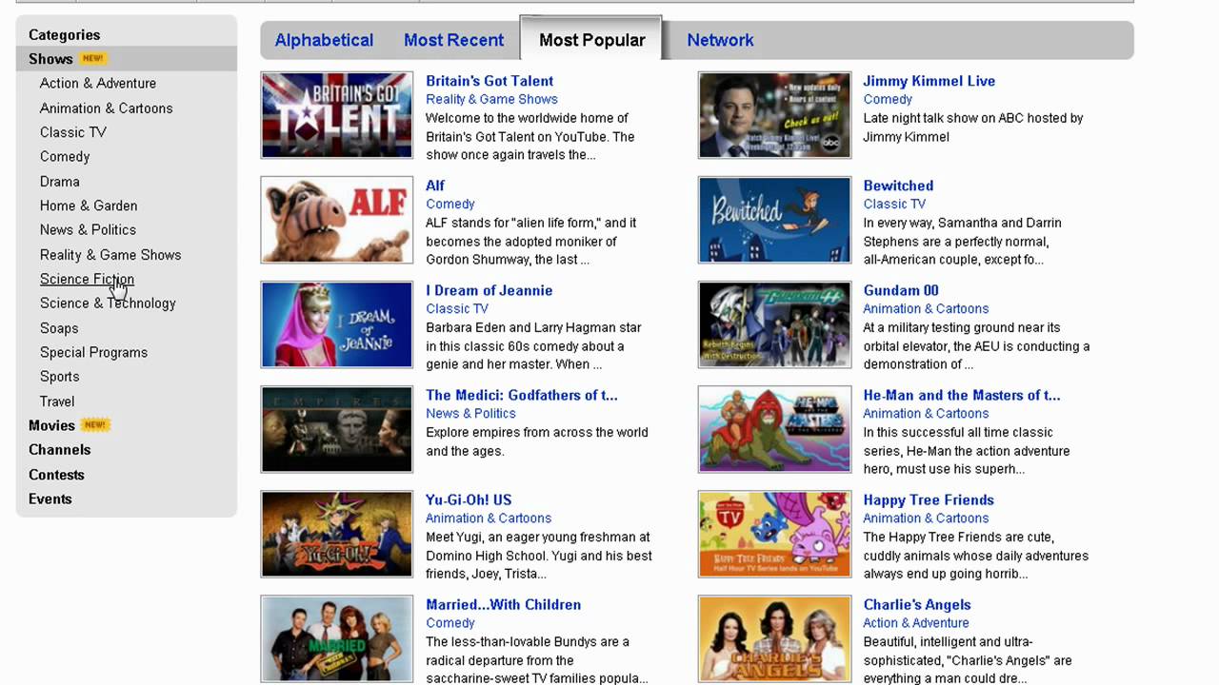Open the Gundam 00 thumbnail image
This screenshot has height=685, width=1219.
(774, 324)
